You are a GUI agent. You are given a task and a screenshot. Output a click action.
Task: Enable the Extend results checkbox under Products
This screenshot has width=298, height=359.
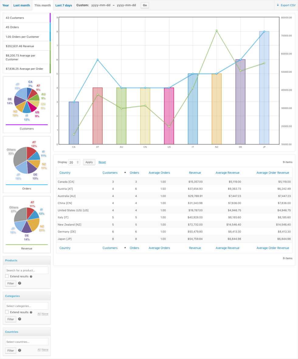(x=7, y=276)
